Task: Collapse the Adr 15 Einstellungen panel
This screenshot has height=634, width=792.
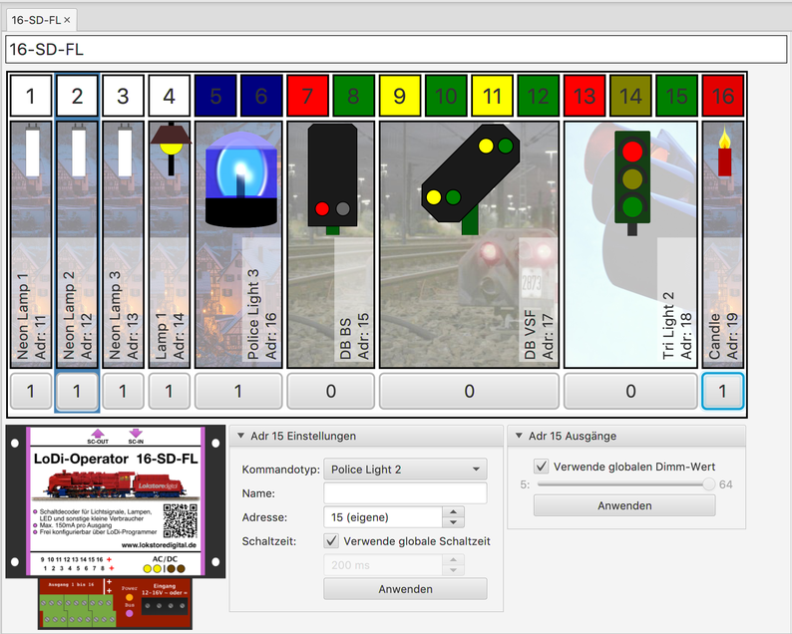Action: (x=241, y=436)
